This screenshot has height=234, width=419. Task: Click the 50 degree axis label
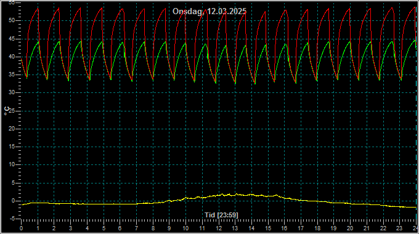11,20
